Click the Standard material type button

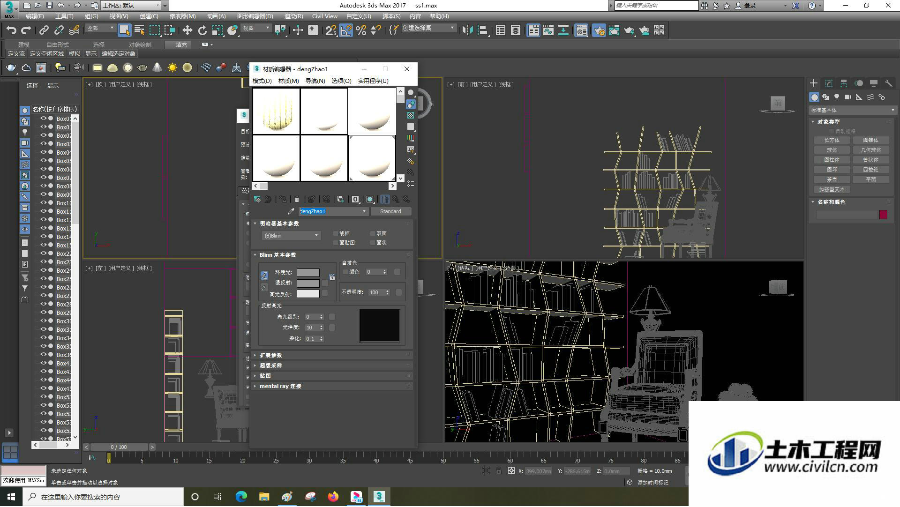pyautogui.click(x=390, y=211)
